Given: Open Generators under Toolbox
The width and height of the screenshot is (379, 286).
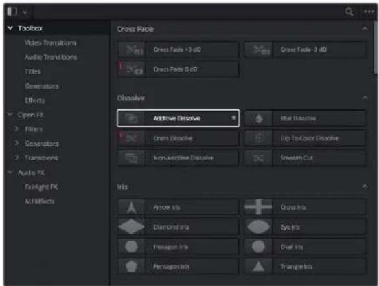Looking at the screenshot, I should (41, 86).
